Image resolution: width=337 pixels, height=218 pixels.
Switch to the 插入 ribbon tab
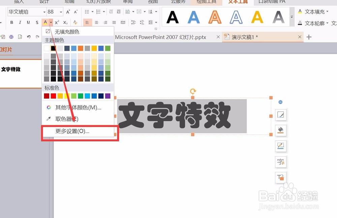pos(19,2)
